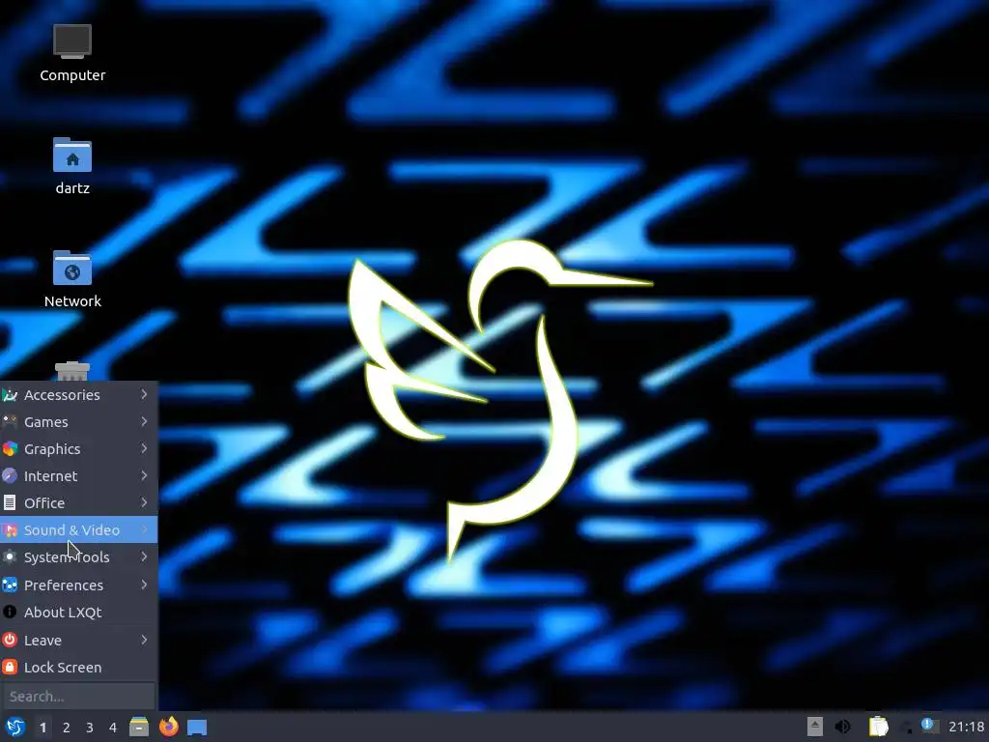Click the Accessories category icon
The width and height of the screenshot is (989, 742).
coord(10,395)
